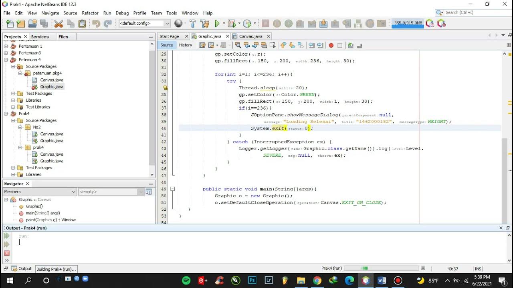Viewport: 513px width, 288px height.
Task: Click the Apply Code Changes download icon
Action: (323, 24)
